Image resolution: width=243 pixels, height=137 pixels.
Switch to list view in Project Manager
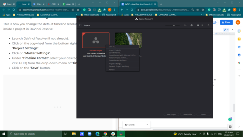202,25
